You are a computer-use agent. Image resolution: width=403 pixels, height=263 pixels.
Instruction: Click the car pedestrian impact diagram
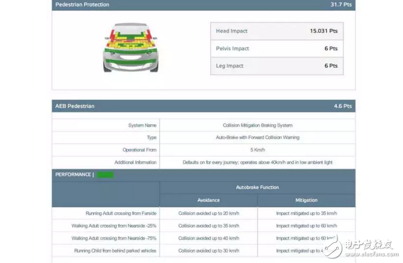pyautogui.click(x=131, y=48)
